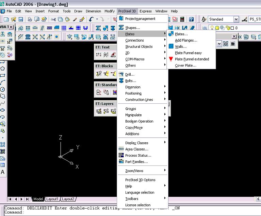Open Plot Preview magnifier icon

[37, 19]
